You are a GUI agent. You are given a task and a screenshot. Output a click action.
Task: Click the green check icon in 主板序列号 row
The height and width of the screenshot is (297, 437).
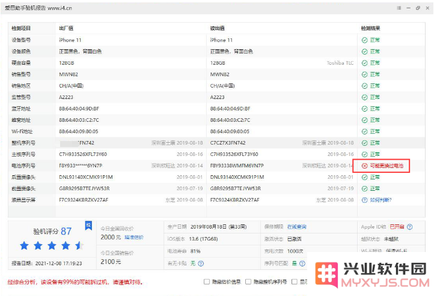[x=364, y=154]
